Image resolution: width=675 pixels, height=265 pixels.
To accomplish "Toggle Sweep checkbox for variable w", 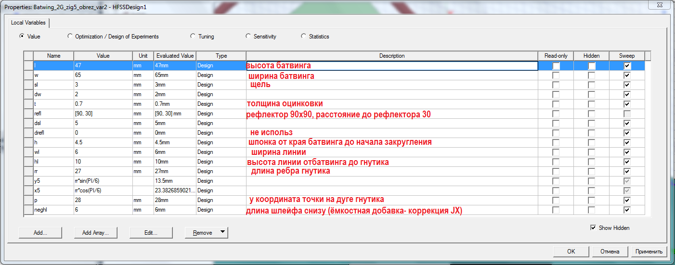I will pos(627,76).
